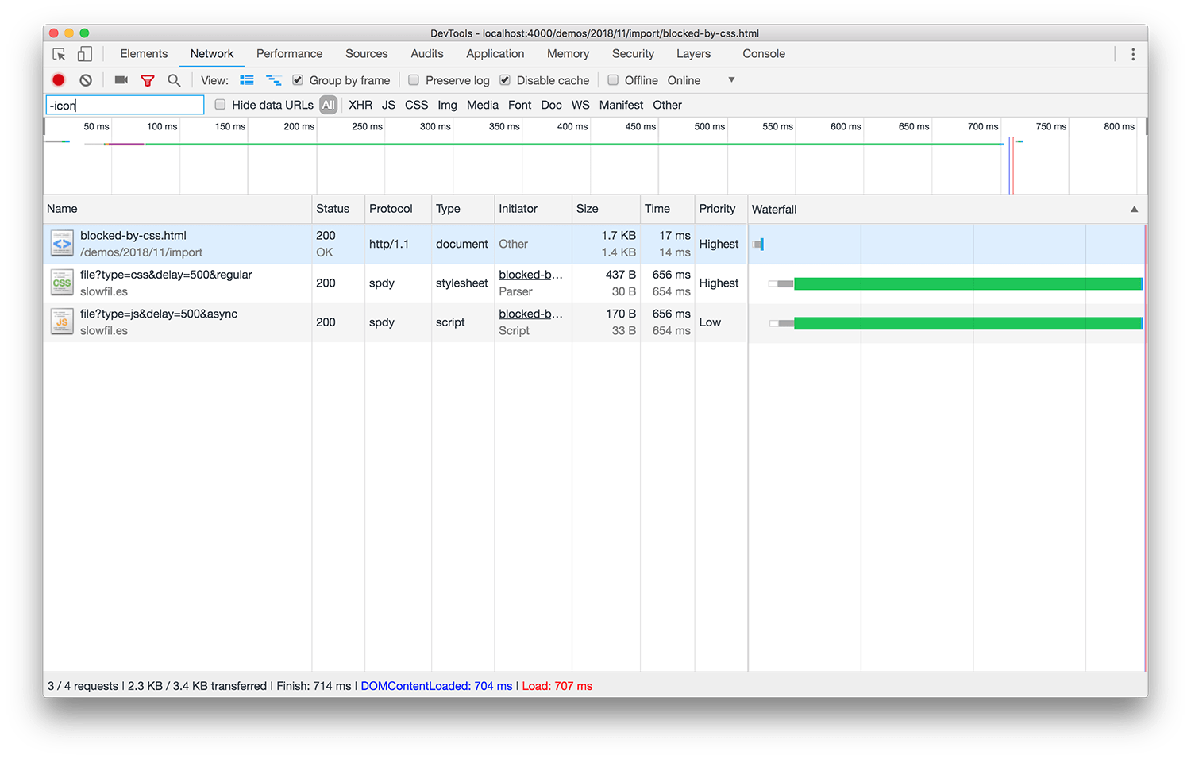Switch to large request rows view icon

247,80
